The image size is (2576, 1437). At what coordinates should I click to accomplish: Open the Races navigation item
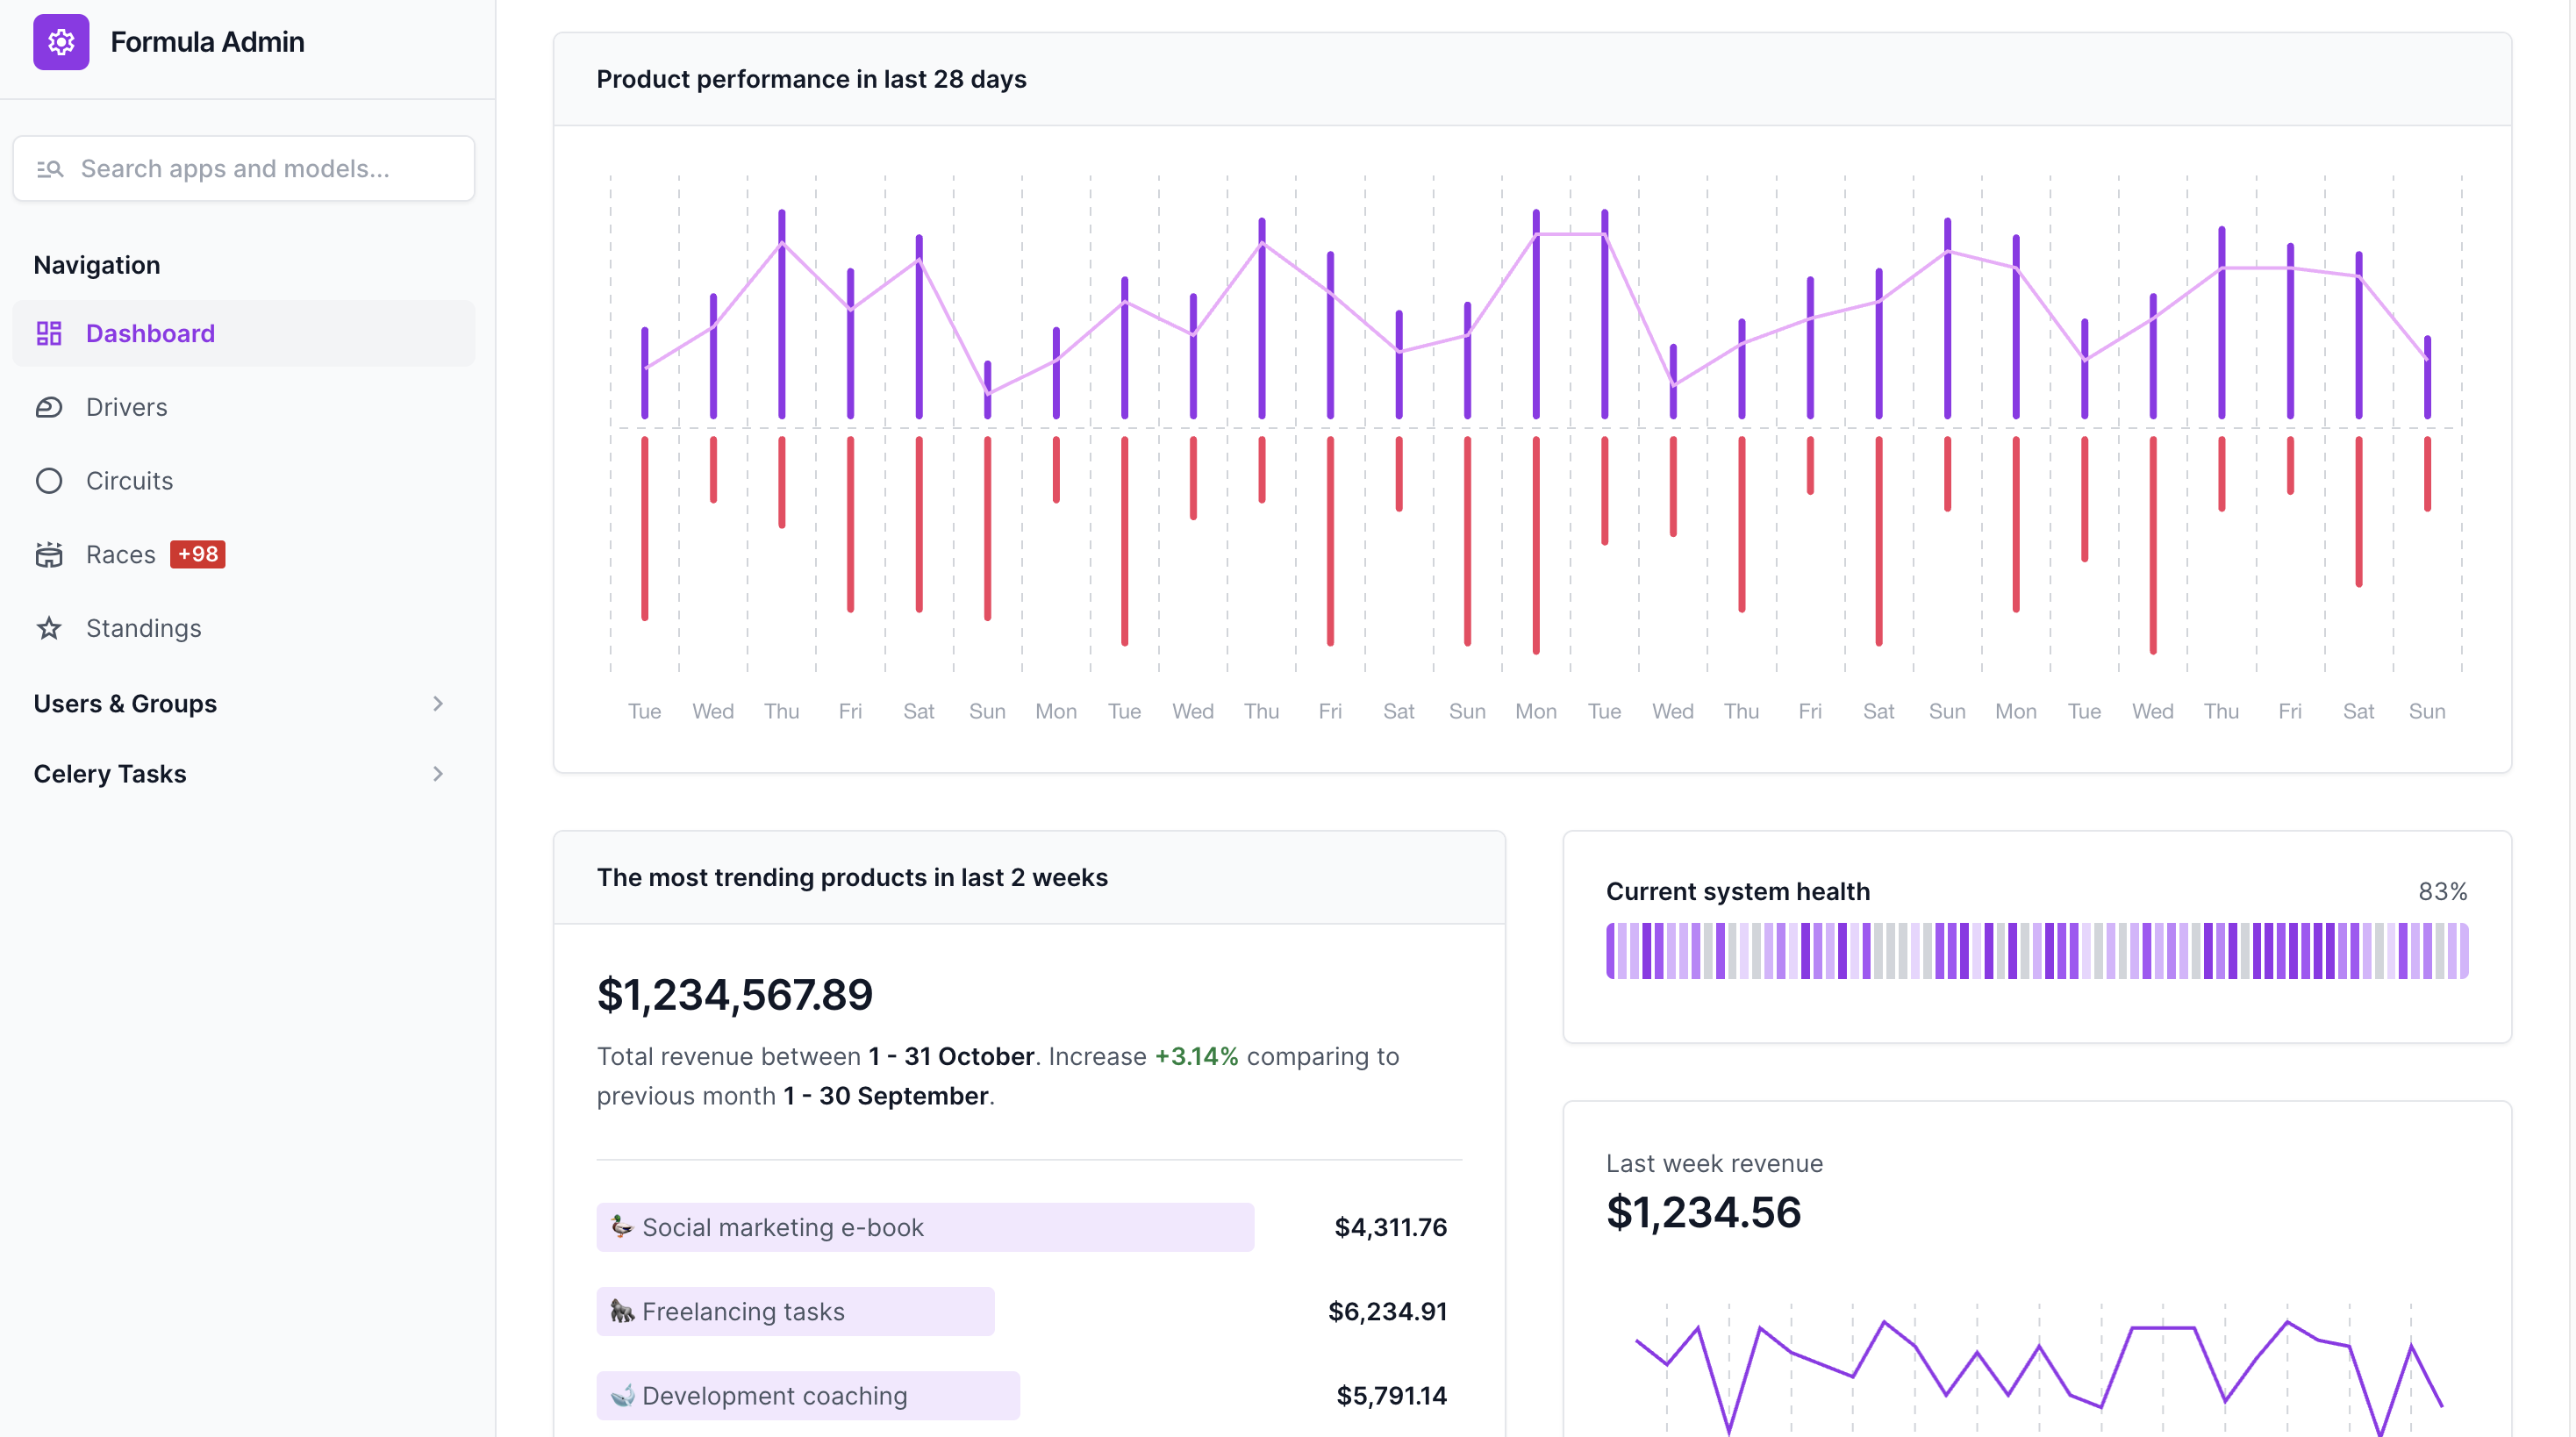coord(243,555)
